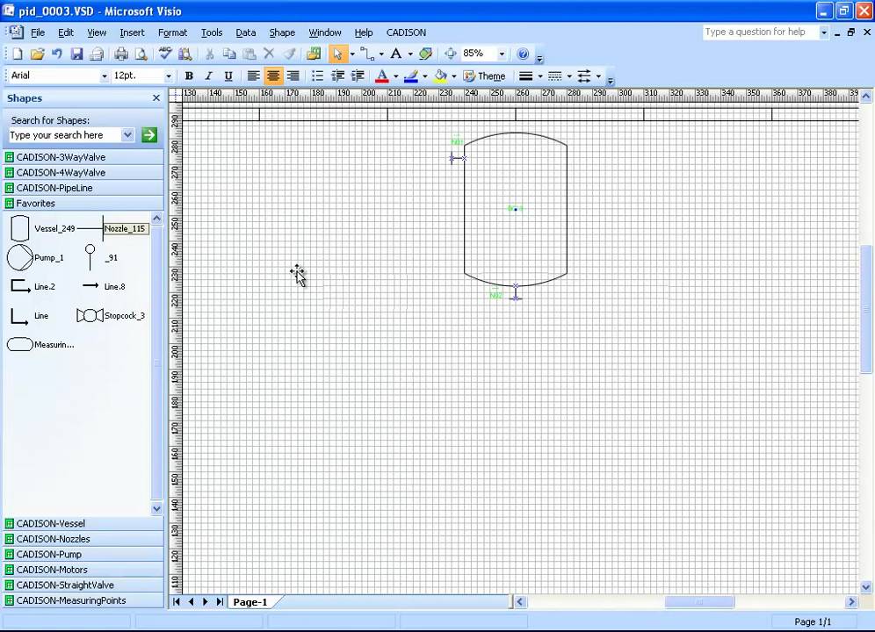Click the Undo arrow icon
Viewport: 875px width, 632px height.
pos(57,54)
